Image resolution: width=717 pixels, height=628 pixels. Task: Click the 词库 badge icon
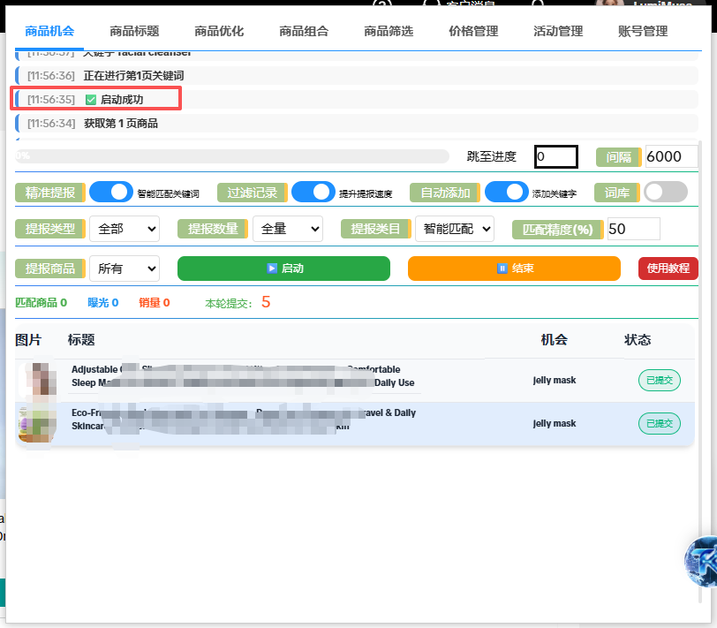[616, 192]
